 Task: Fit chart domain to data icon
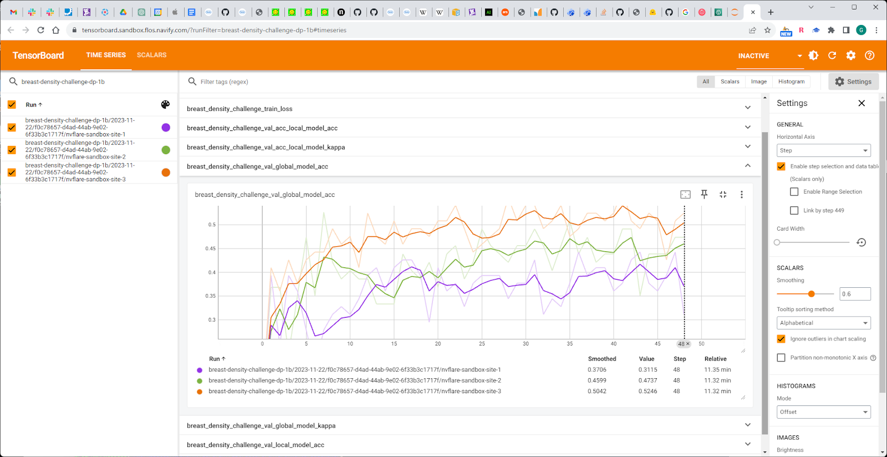685,194
